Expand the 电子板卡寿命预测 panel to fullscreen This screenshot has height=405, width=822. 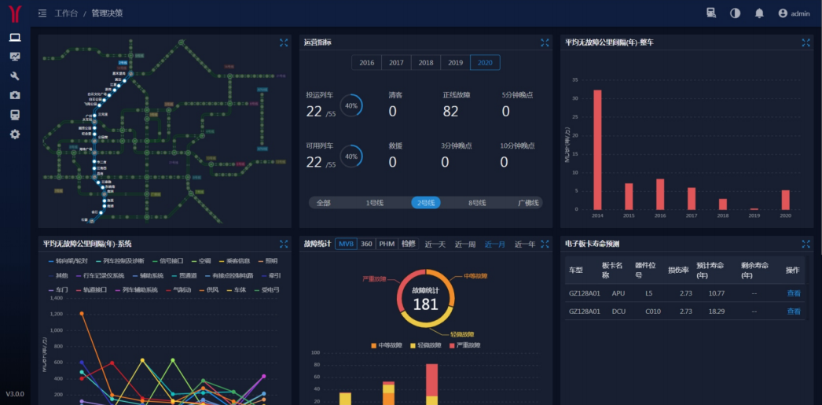805,244
